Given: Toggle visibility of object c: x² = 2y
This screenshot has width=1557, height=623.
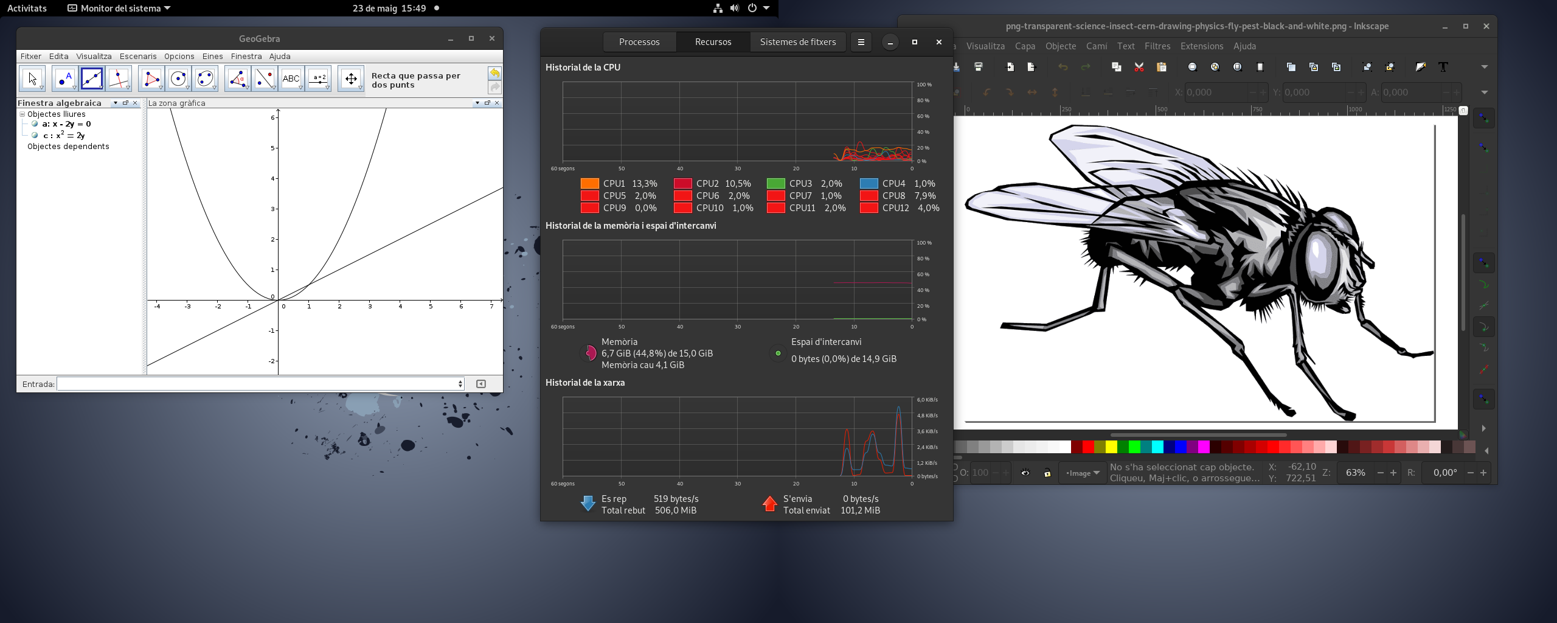Looking at the screenshot, I should click(x=35, y=135).
